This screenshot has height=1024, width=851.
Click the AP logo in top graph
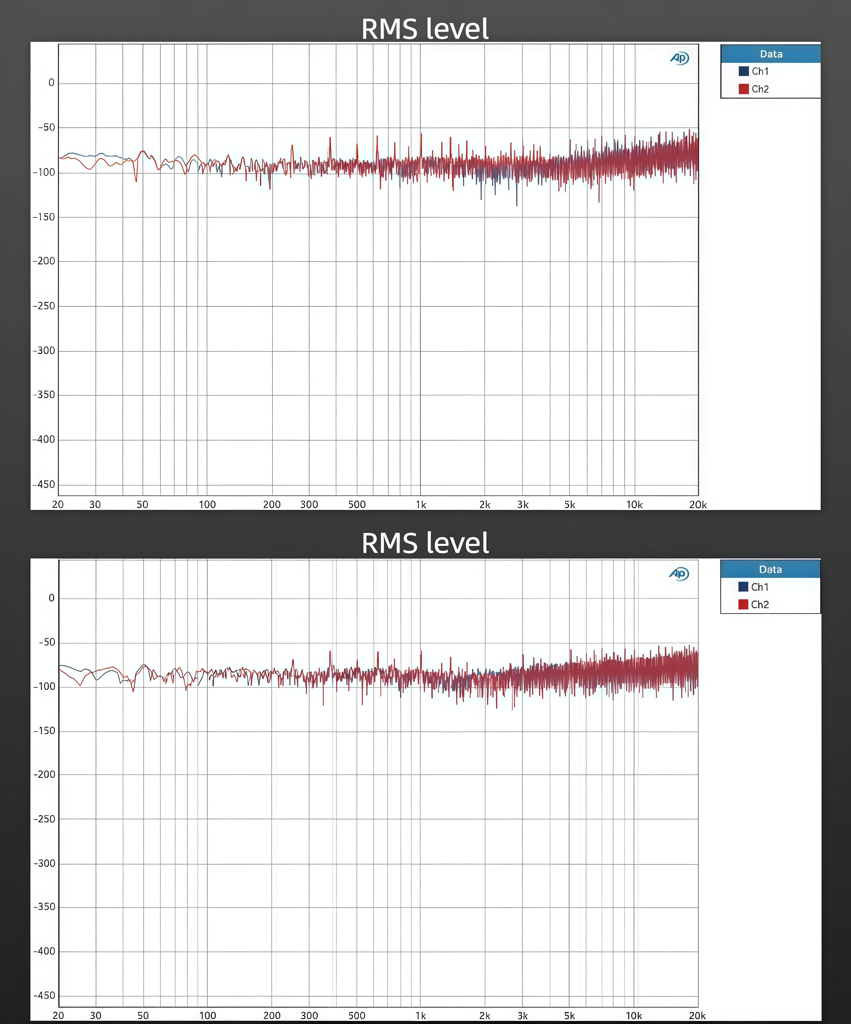(x=679, y=58)
